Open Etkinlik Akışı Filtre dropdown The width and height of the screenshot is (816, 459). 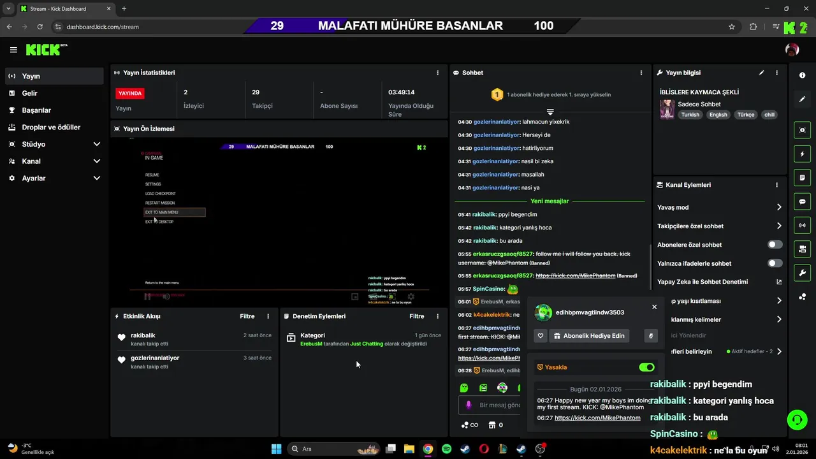pos(247,316)
